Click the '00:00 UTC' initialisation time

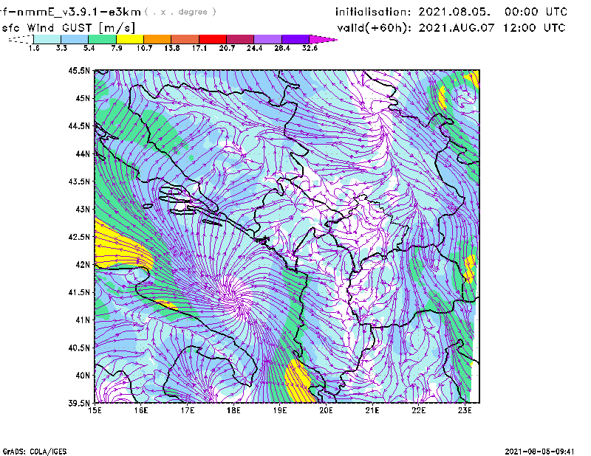536,12
